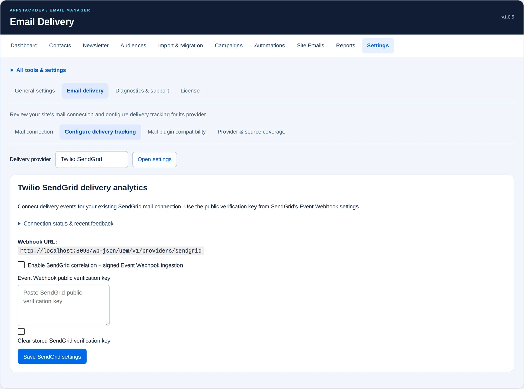Open Provider & source coverage section
Image resolution: width=524 pixels, height=389 pixels.
(251, 132)
